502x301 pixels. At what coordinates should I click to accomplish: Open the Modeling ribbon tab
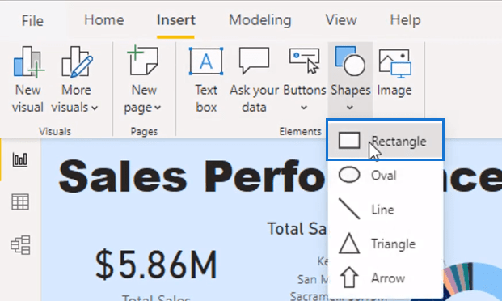pyautogui.click(x=260, y=20)
